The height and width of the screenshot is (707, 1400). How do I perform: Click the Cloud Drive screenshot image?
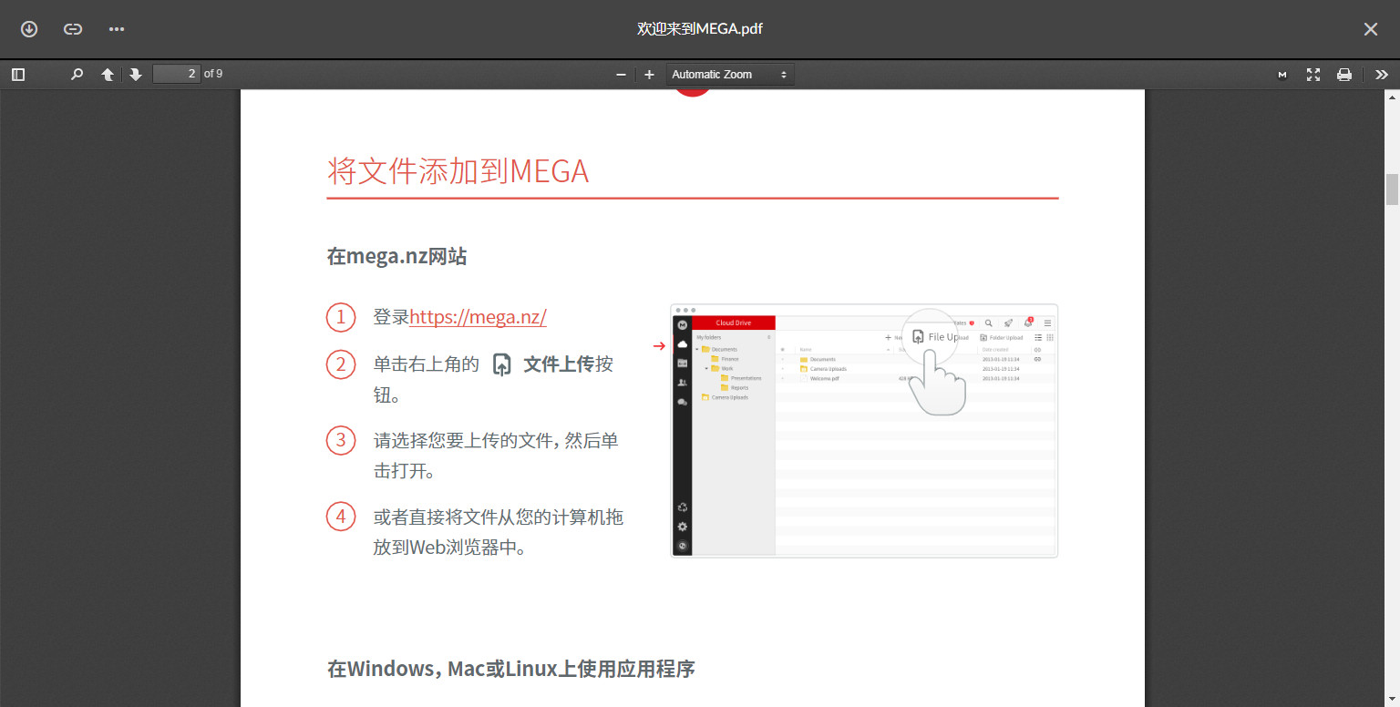864,431
